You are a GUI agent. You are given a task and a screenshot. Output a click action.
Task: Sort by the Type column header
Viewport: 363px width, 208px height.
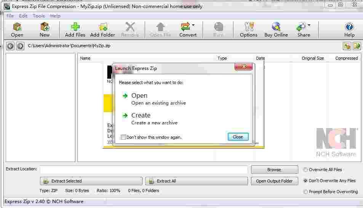[222, 58]
